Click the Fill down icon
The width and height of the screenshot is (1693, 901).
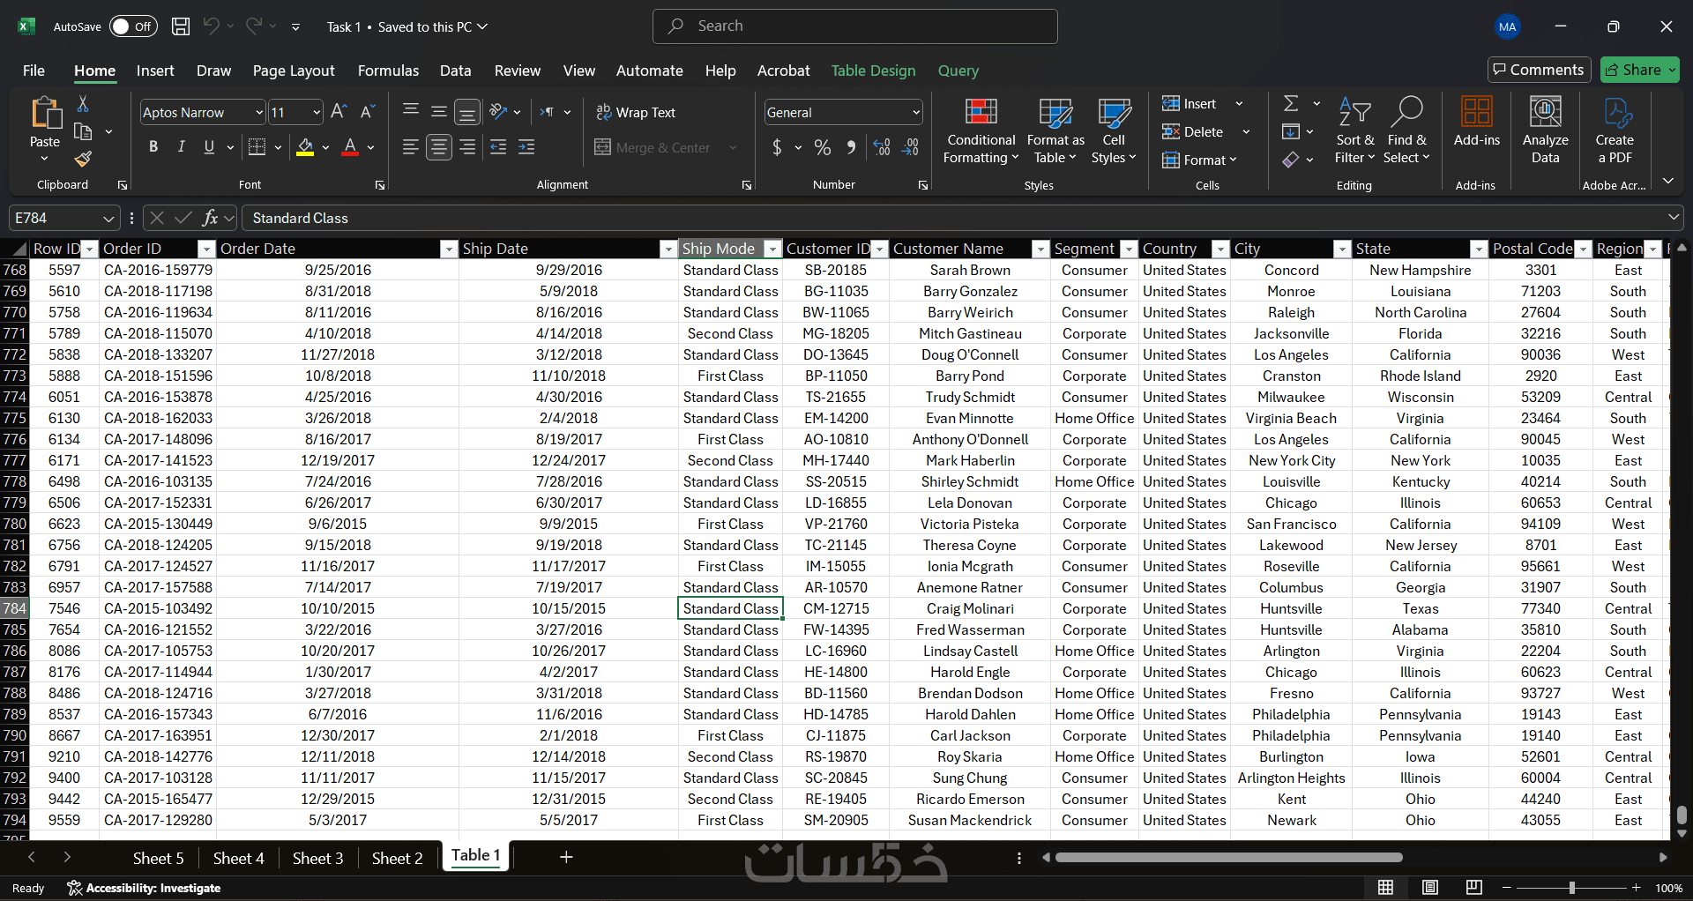[1291, 131]
